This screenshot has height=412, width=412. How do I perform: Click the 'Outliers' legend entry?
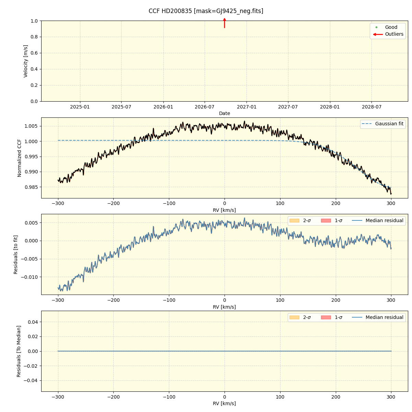tap(394, 34)
